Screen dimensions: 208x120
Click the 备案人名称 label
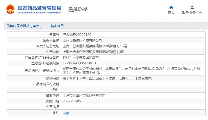tap(51, 40)
